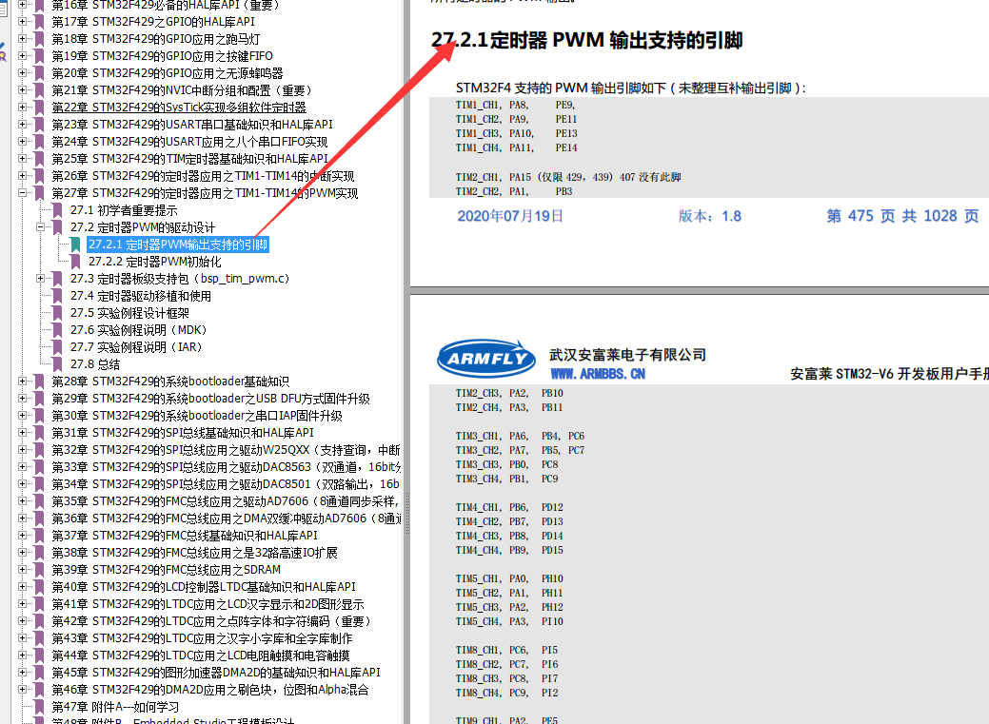Select the 第19章 按键FIFO bookmark text
The width and height of the screenshot is (989, 724).
click(x=162, y=56)
